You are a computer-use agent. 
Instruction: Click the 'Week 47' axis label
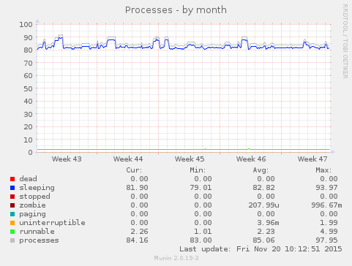click(x=312, y=159)
